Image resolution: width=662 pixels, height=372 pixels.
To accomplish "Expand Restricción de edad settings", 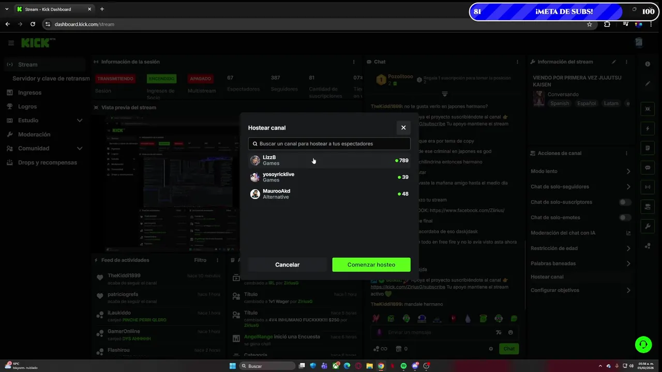I will click(x=581, y=248).
